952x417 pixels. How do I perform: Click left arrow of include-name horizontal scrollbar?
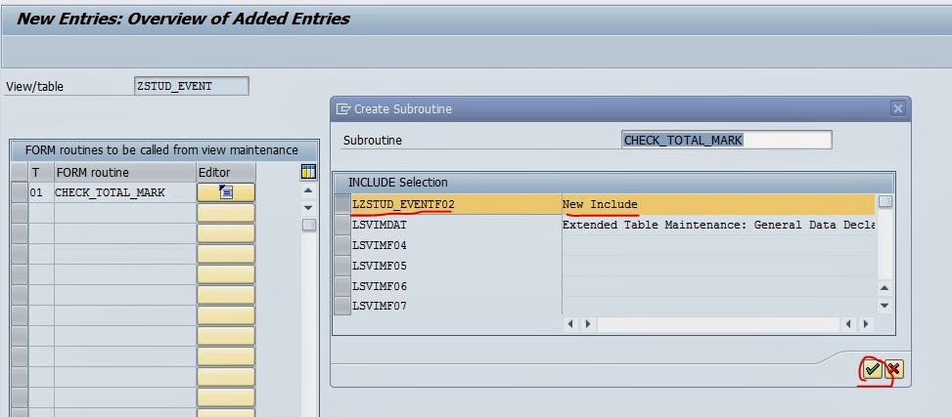pyautogui.click(x=570, y=324)
